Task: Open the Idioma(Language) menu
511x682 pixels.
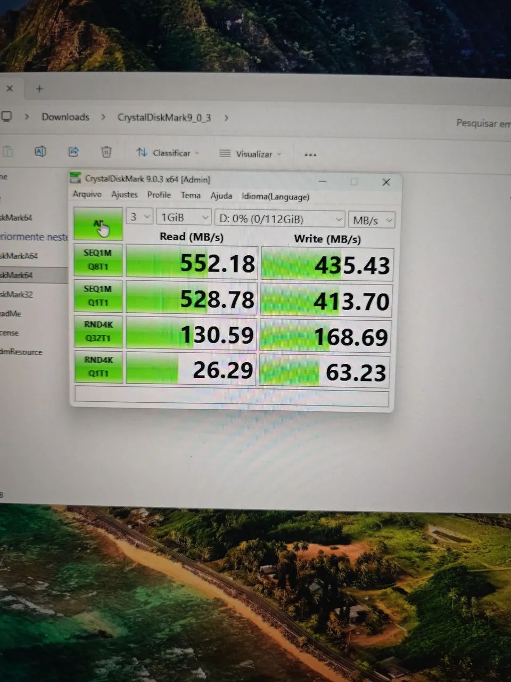Action: coord(275,197)
